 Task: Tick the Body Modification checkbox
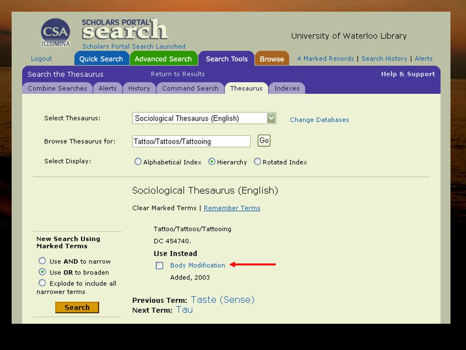click(x=159, y=265)
